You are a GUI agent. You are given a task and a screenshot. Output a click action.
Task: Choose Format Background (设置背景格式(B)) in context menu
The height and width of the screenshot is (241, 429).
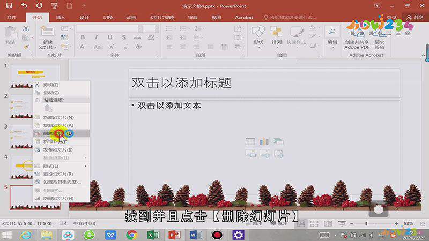[61, 182]
